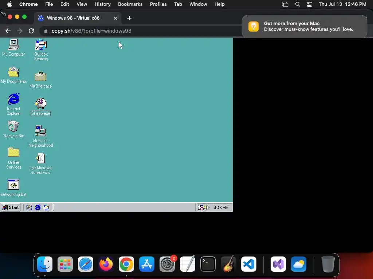Reload the copy.sh page
The height and width of the screenshot is (279, 373).
(31, 31)
